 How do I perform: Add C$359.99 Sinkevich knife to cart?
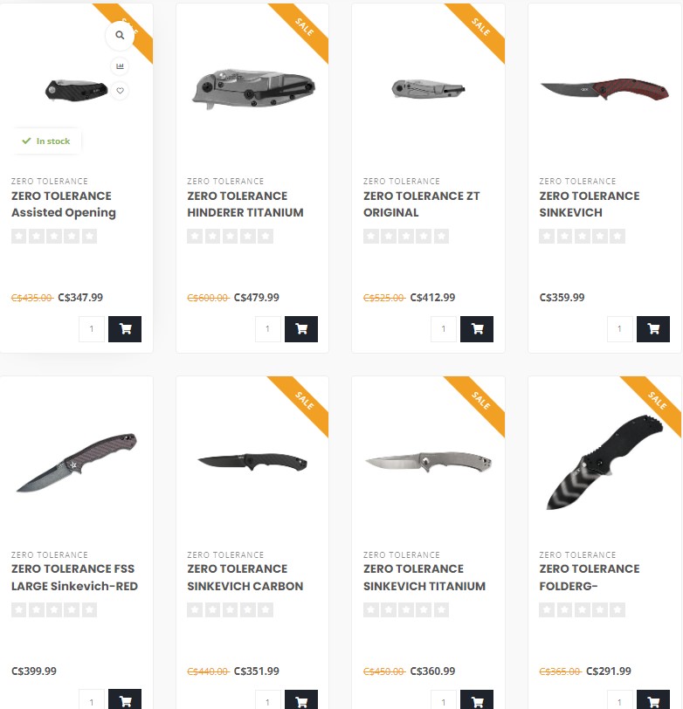click(653, 328)
